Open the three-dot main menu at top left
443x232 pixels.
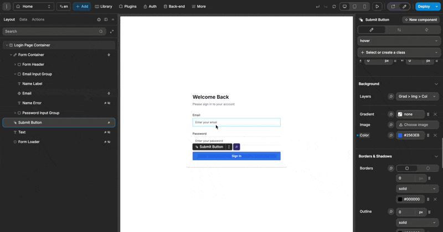point(7,7)
